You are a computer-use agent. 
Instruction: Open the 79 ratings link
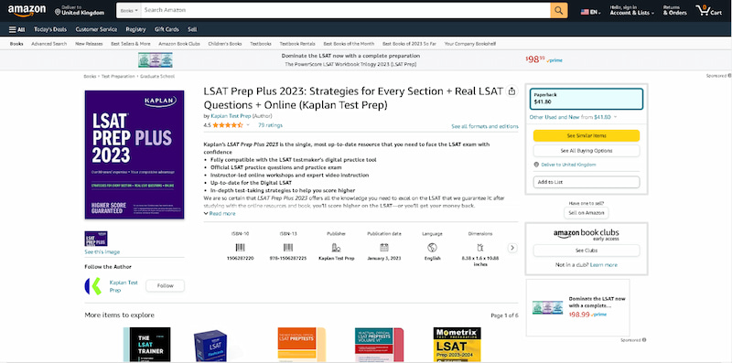(270, 125)
